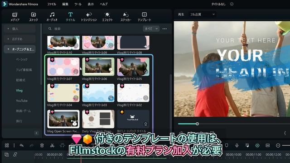Click the add track icon

(x=6, y=154)
